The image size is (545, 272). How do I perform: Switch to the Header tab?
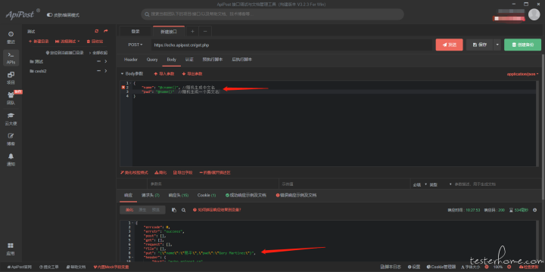pos(131,60)
